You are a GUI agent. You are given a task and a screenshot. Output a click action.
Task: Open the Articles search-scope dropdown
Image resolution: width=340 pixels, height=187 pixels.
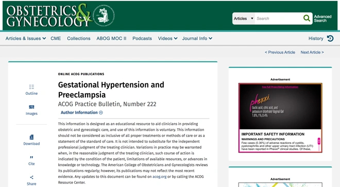(x=244, y=19)
